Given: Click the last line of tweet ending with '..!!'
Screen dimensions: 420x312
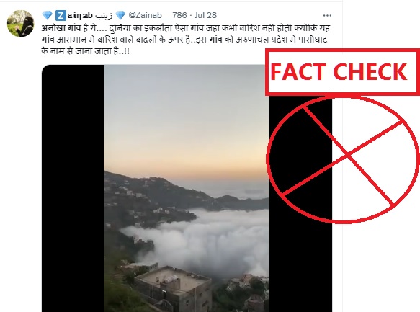Looking at the screenshot, I should [x=86, y=51].
